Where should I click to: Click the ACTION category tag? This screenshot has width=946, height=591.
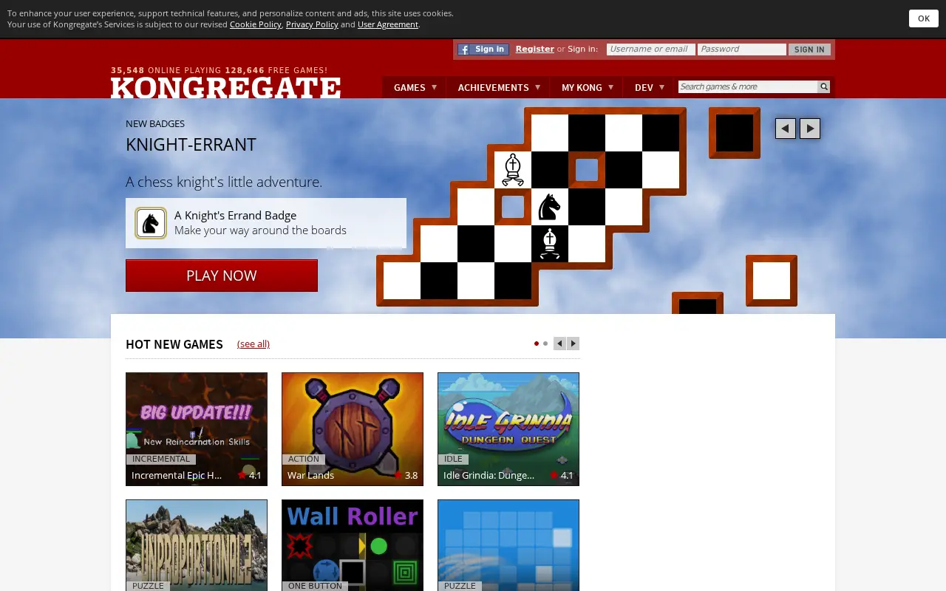point(304,460)
